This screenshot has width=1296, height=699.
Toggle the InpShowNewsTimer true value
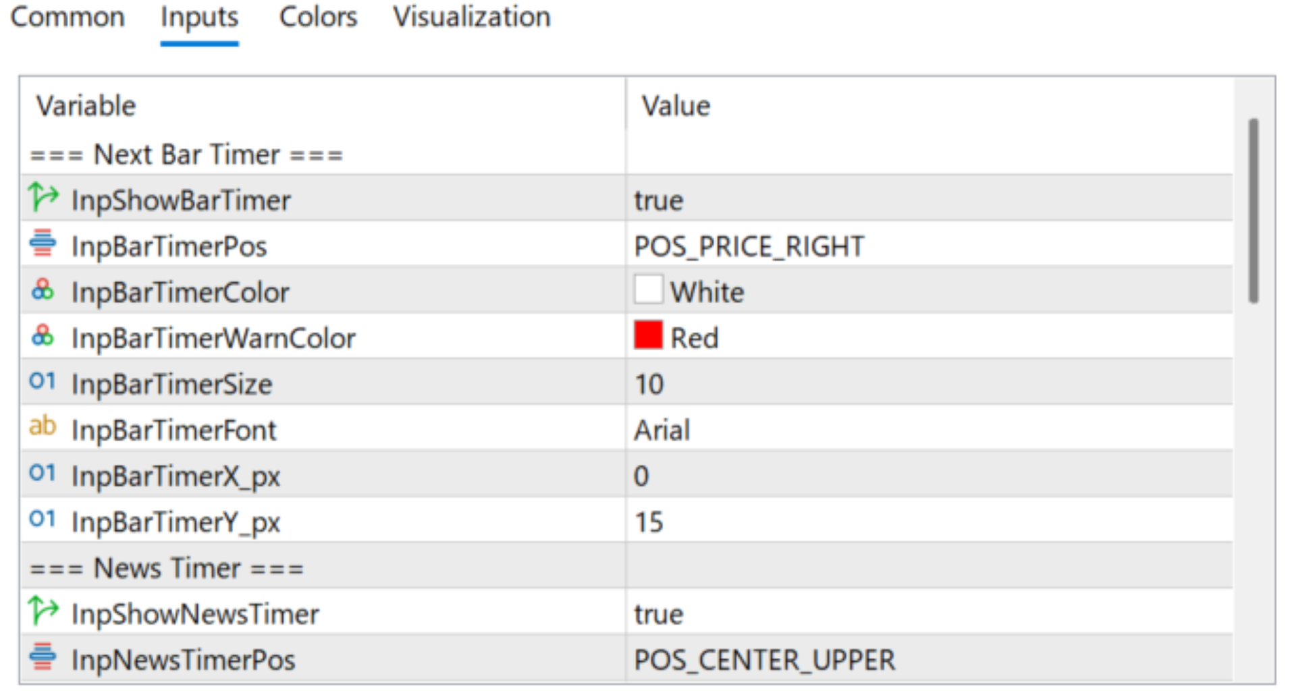(659, 614)
